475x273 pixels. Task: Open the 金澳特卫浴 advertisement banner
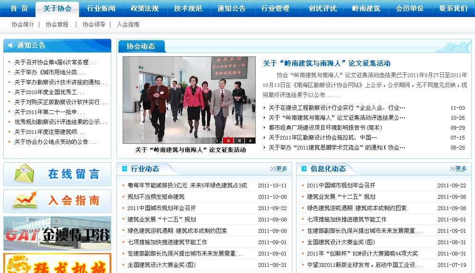tap(57, 233)
